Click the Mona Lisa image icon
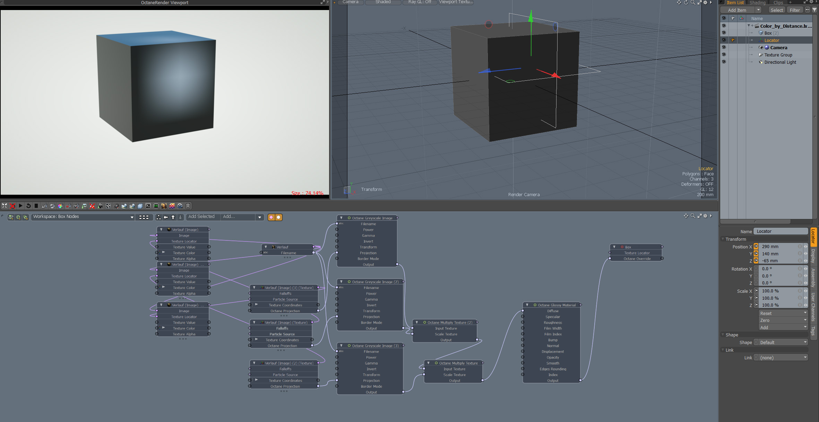The width and height of the screenshot is (819, 422). [x=164, y=206]
